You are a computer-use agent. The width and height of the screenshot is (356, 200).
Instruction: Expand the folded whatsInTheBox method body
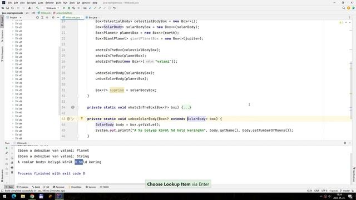(x=186, y=107)
